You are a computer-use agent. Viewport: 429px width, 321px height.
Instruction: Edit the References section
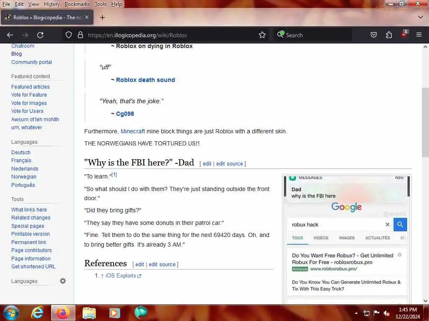point(139,265)
